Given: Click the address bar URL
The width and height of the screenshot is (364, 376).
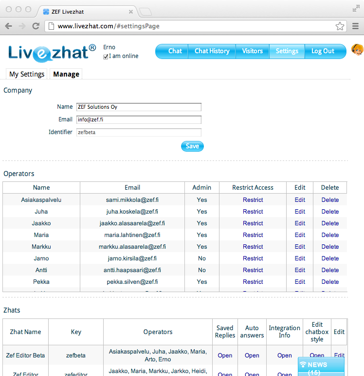Looking at the screenshot, I should 109,26.
